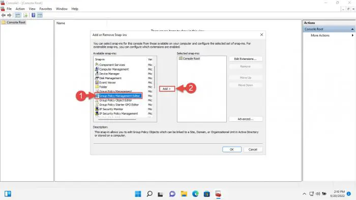
Task: Click the Back arrow in the toolbar
Action: tap(4, 15)
